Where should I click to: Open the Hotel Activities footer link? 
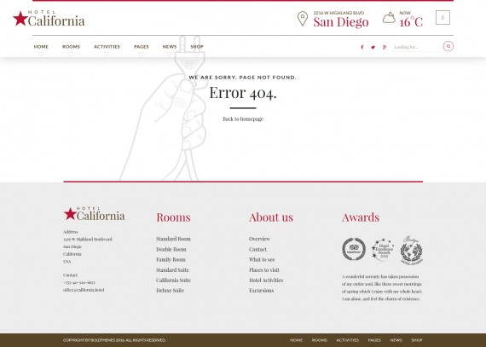(x=266, y=280)
